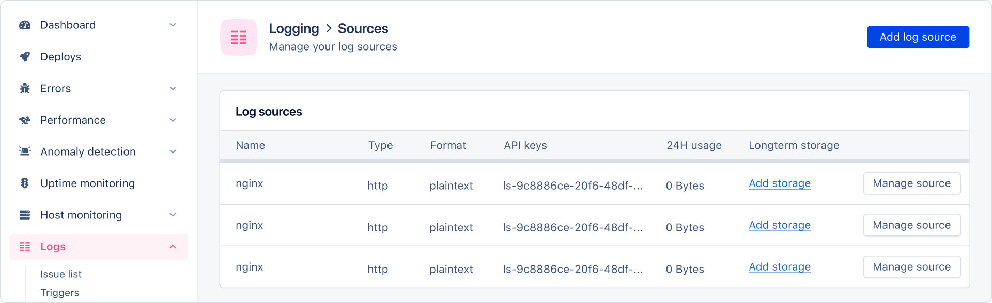
Task: Click the Uptime monitoring traffic-light icon
Action: [25, 183]
